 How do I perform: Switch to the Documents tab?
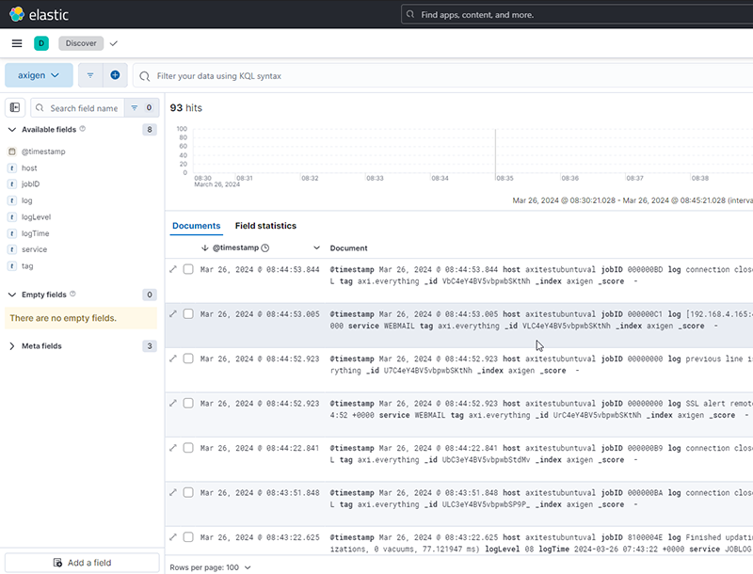(197, 226)
